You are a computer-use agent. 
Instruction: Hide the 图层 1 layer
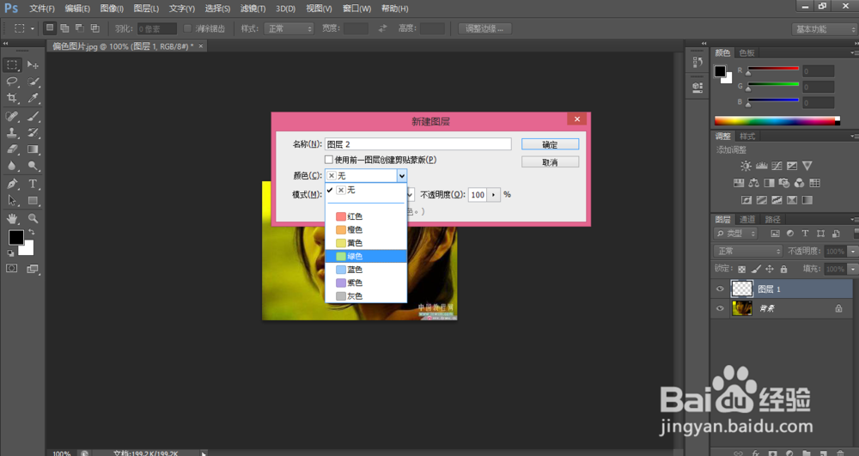[720, 289]
